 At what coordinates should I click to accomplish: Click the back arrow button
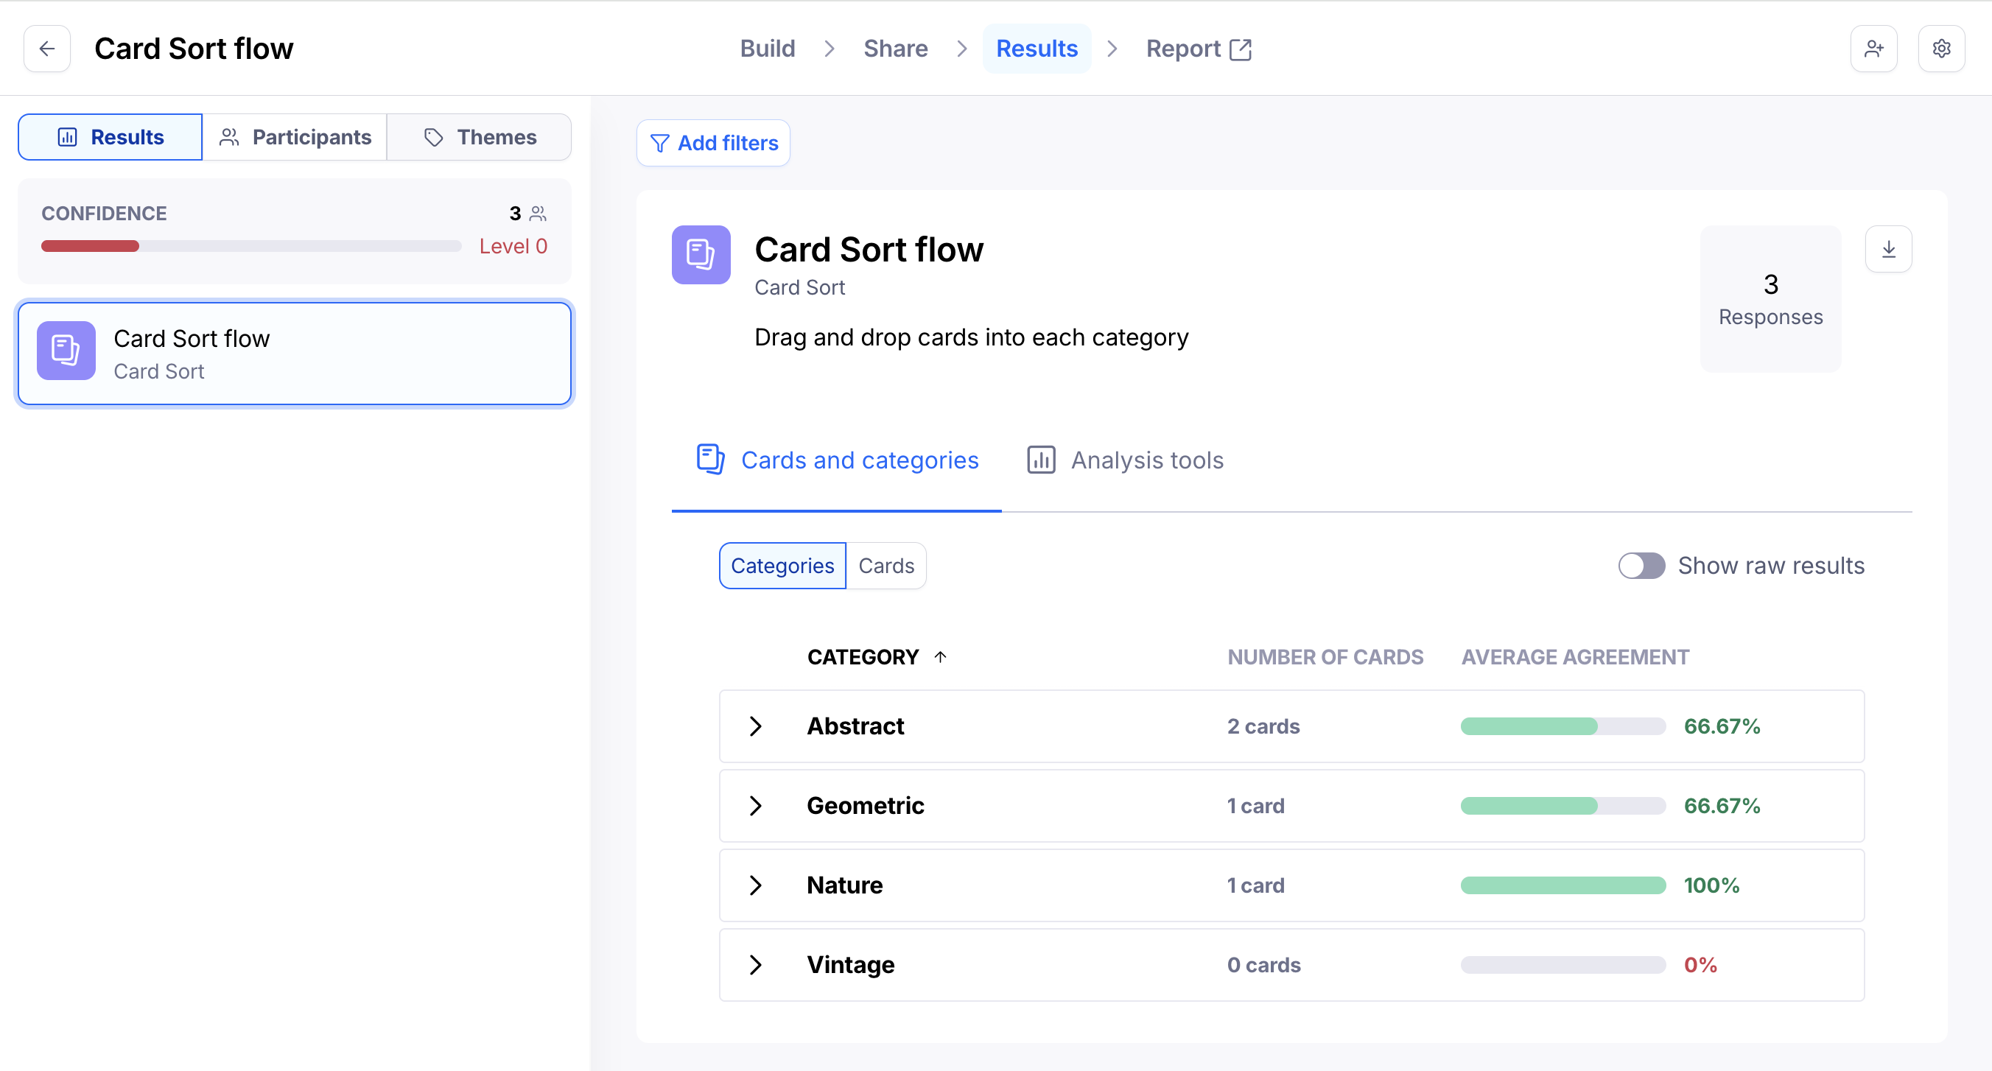(x=47, y=49)
